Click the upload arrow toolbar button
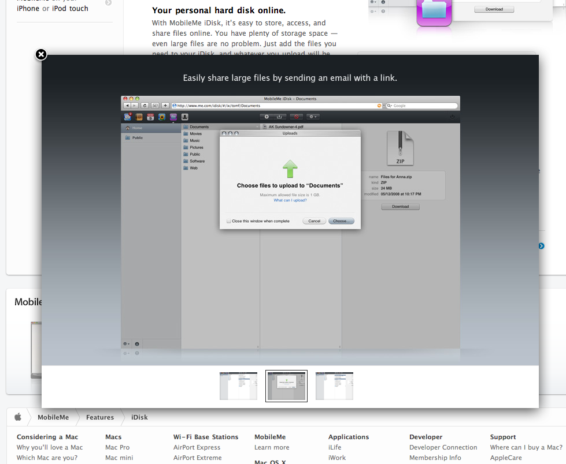This screenshot has width=566, height=464. [x=267, y=117]
